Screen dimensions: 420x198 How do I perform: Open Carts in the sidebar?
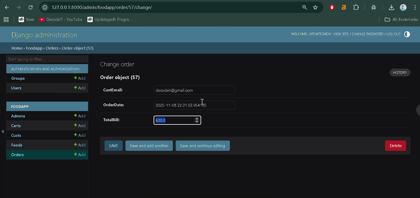(16, 126)
